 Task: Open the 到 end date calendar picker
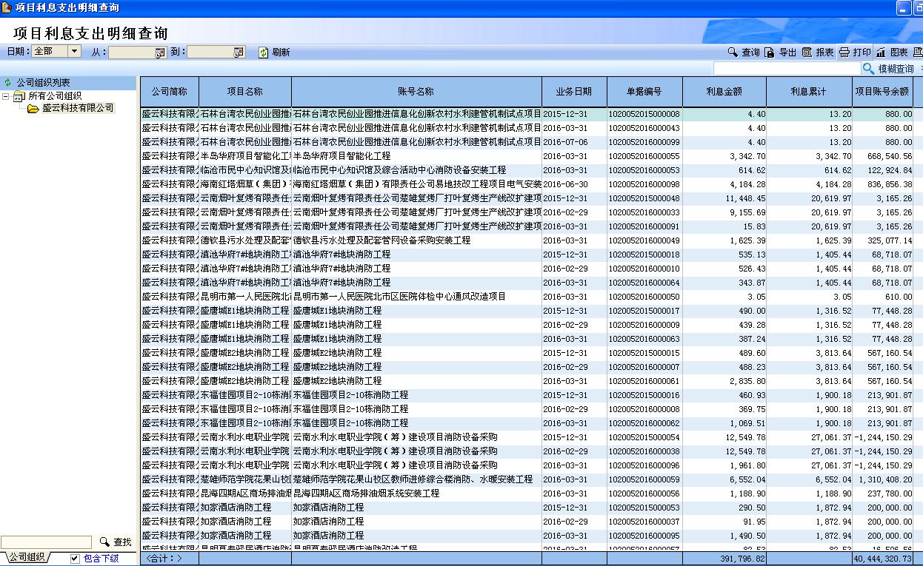(x=239, y=53)
